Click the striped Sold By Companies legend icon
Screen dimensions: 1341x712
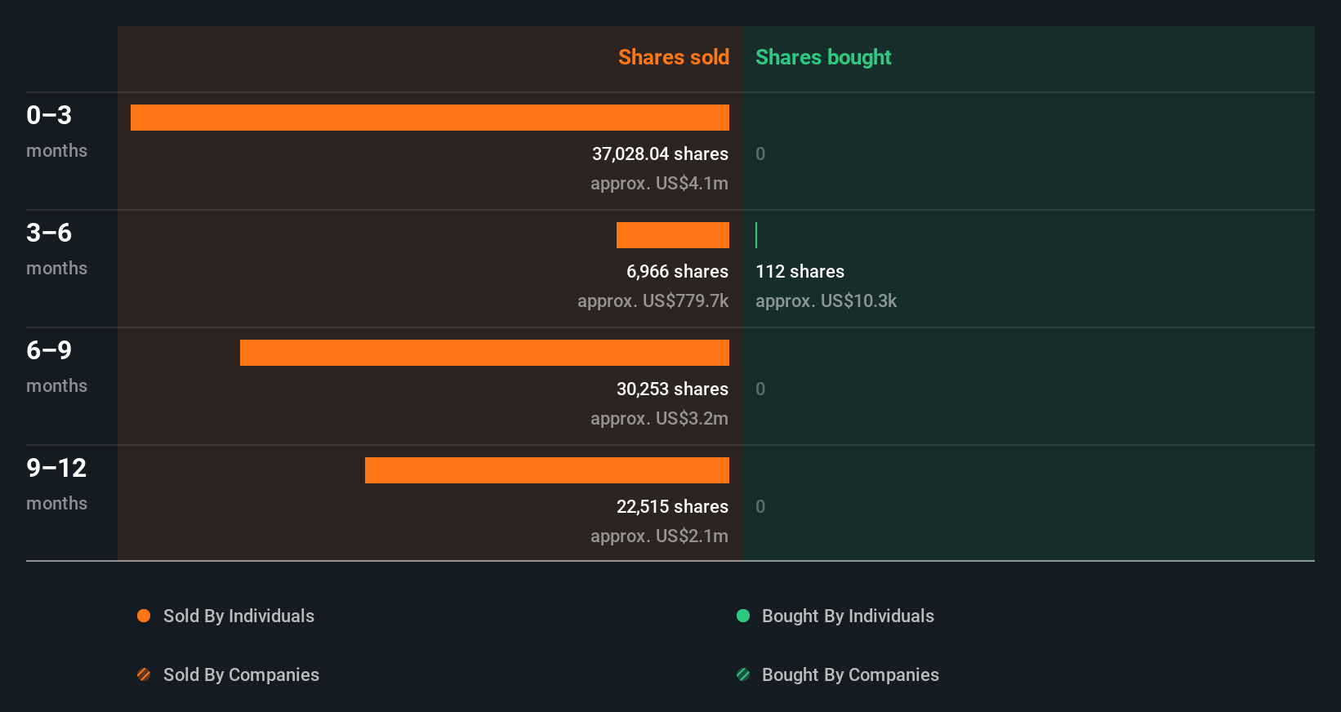pos(144,674)
